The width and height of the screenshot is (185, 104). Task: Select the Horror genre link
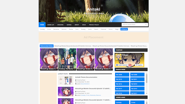pyautogui.click(x=110, y=29)
